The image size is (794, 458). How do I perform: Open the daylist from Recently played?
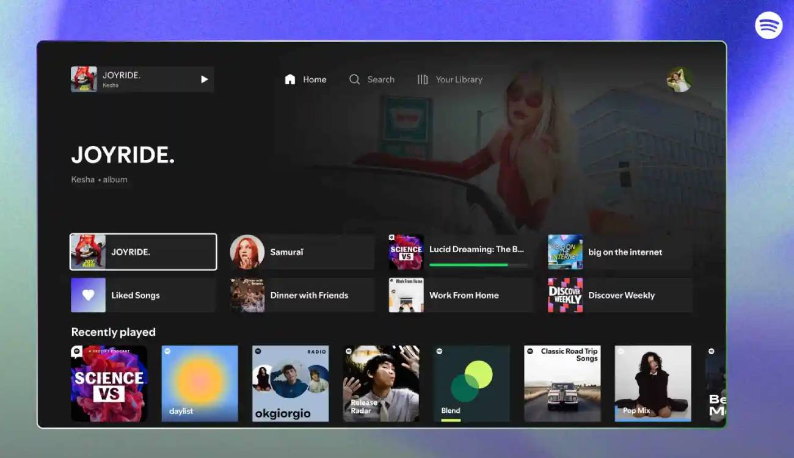tap(200, 383)
